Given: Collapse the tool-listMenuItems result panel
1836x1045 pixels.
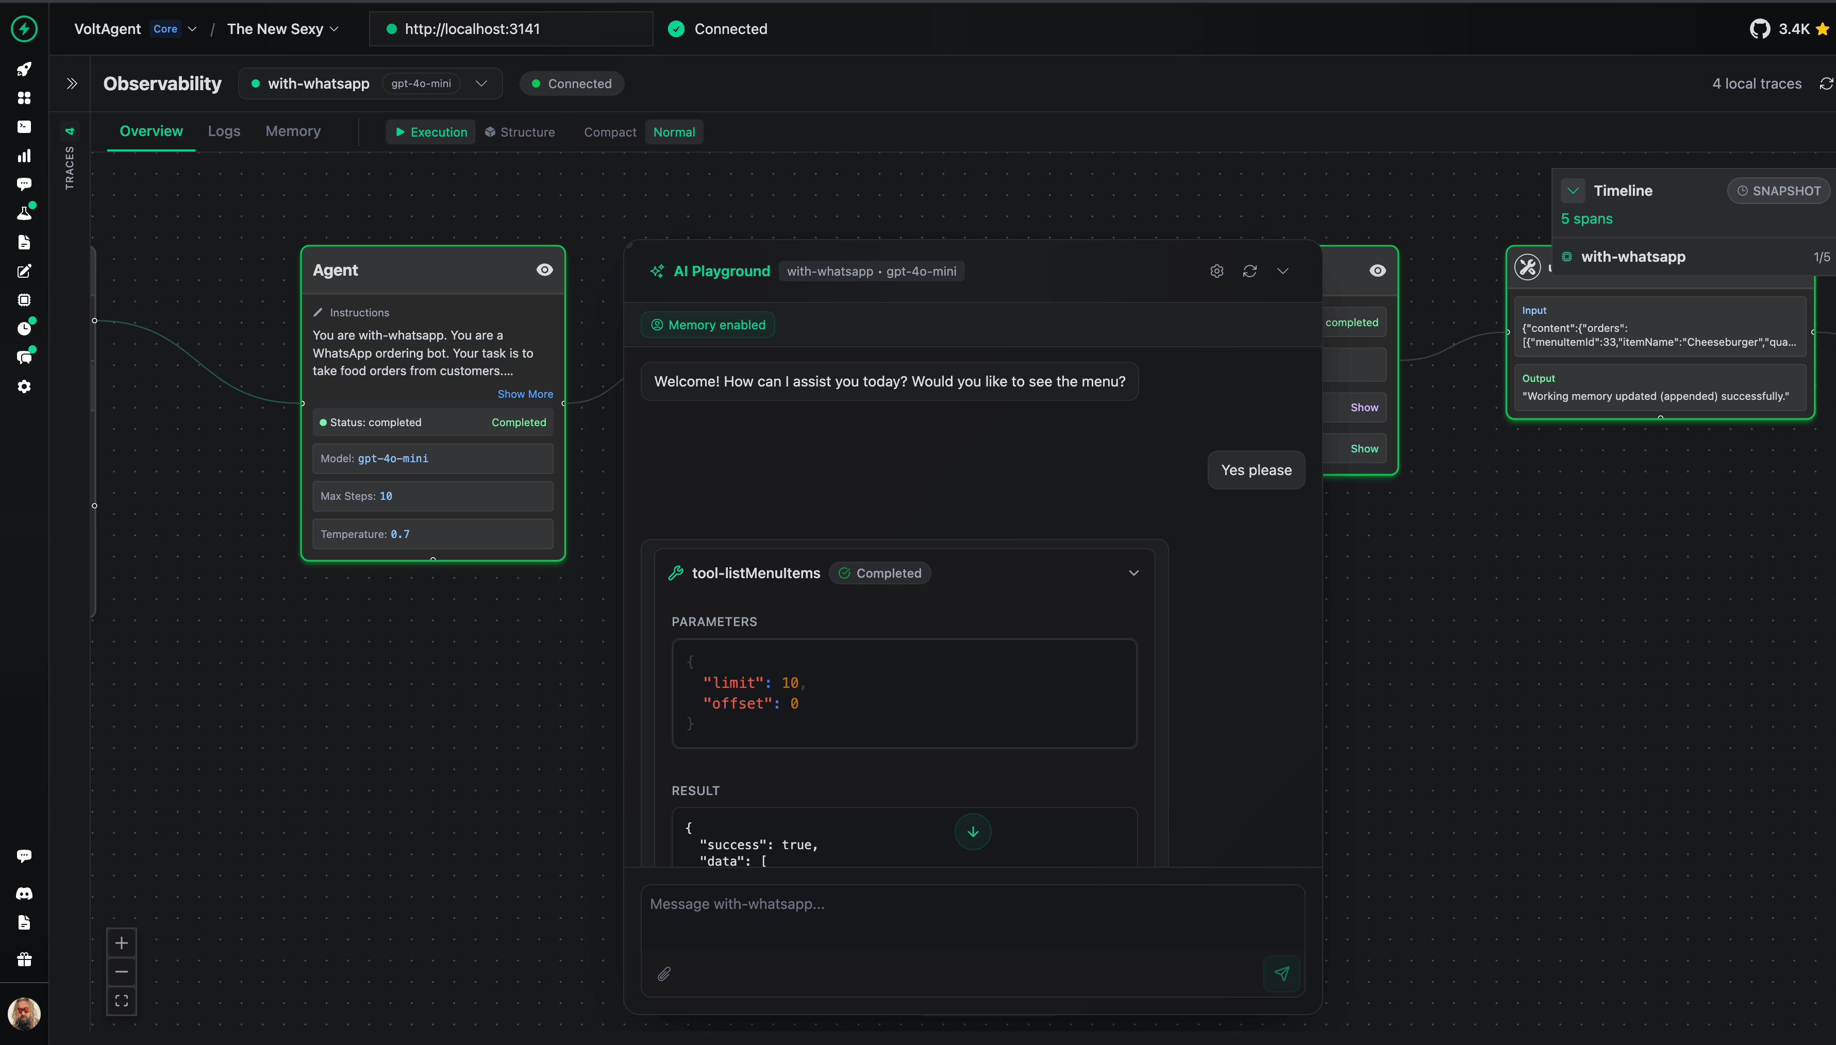Looking at the screenshot, I should click(1133, 573).
